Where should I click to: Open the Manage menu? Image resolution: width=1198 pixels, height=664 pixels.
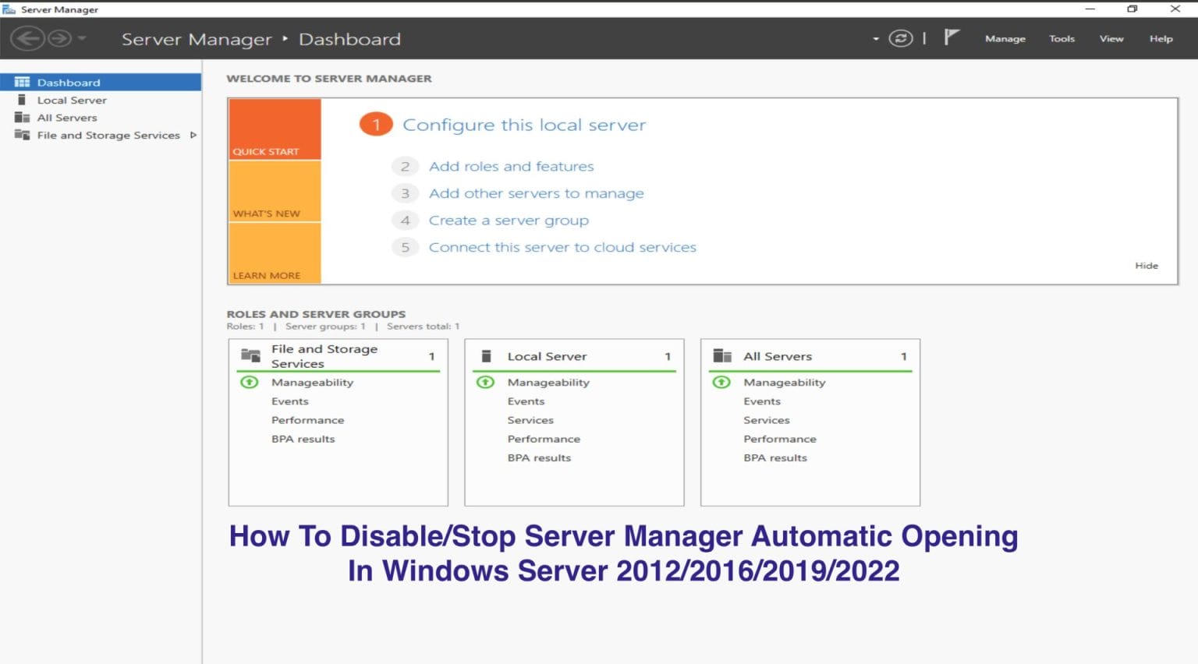click(x=1005, y=38)
